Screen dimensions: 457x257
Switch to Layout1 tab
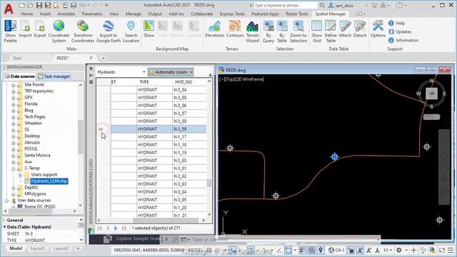coord(37,248)
